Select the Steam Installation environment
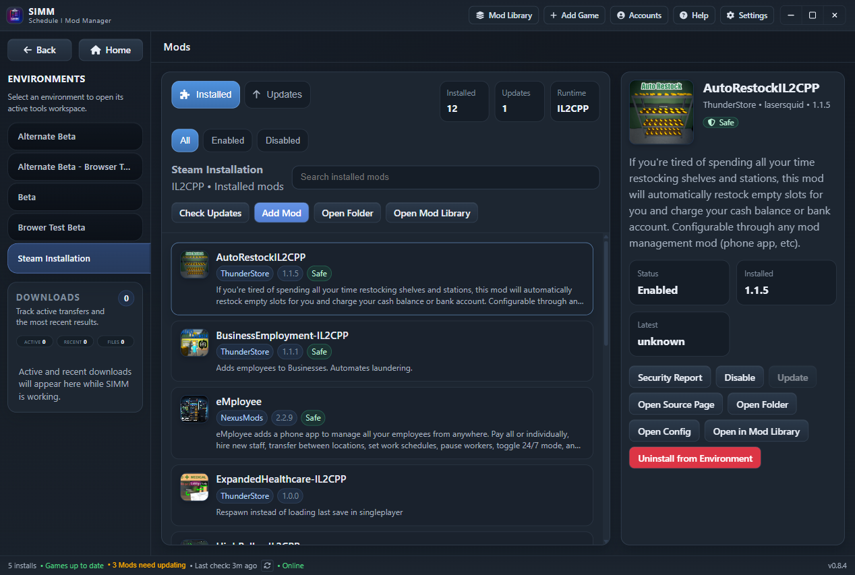This screenshot has width=855, height=575. [x=79, y=258]
